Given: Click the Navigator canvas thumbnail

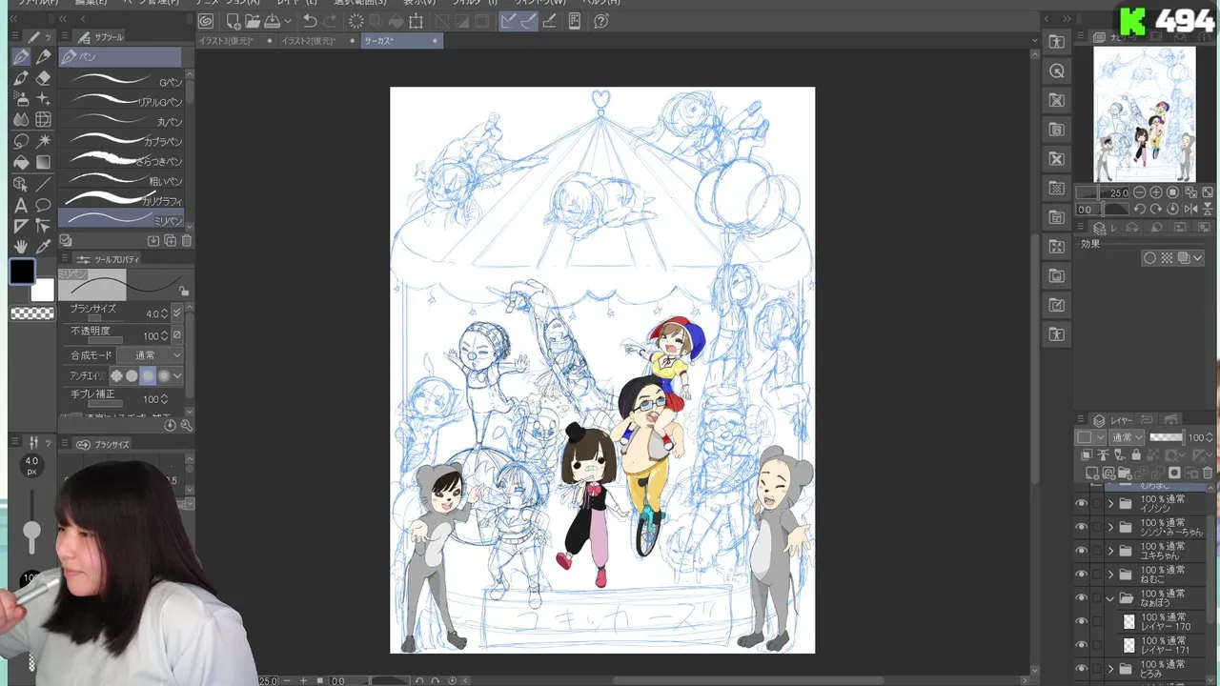Looking at the screenshot, I should (1144, 114).
